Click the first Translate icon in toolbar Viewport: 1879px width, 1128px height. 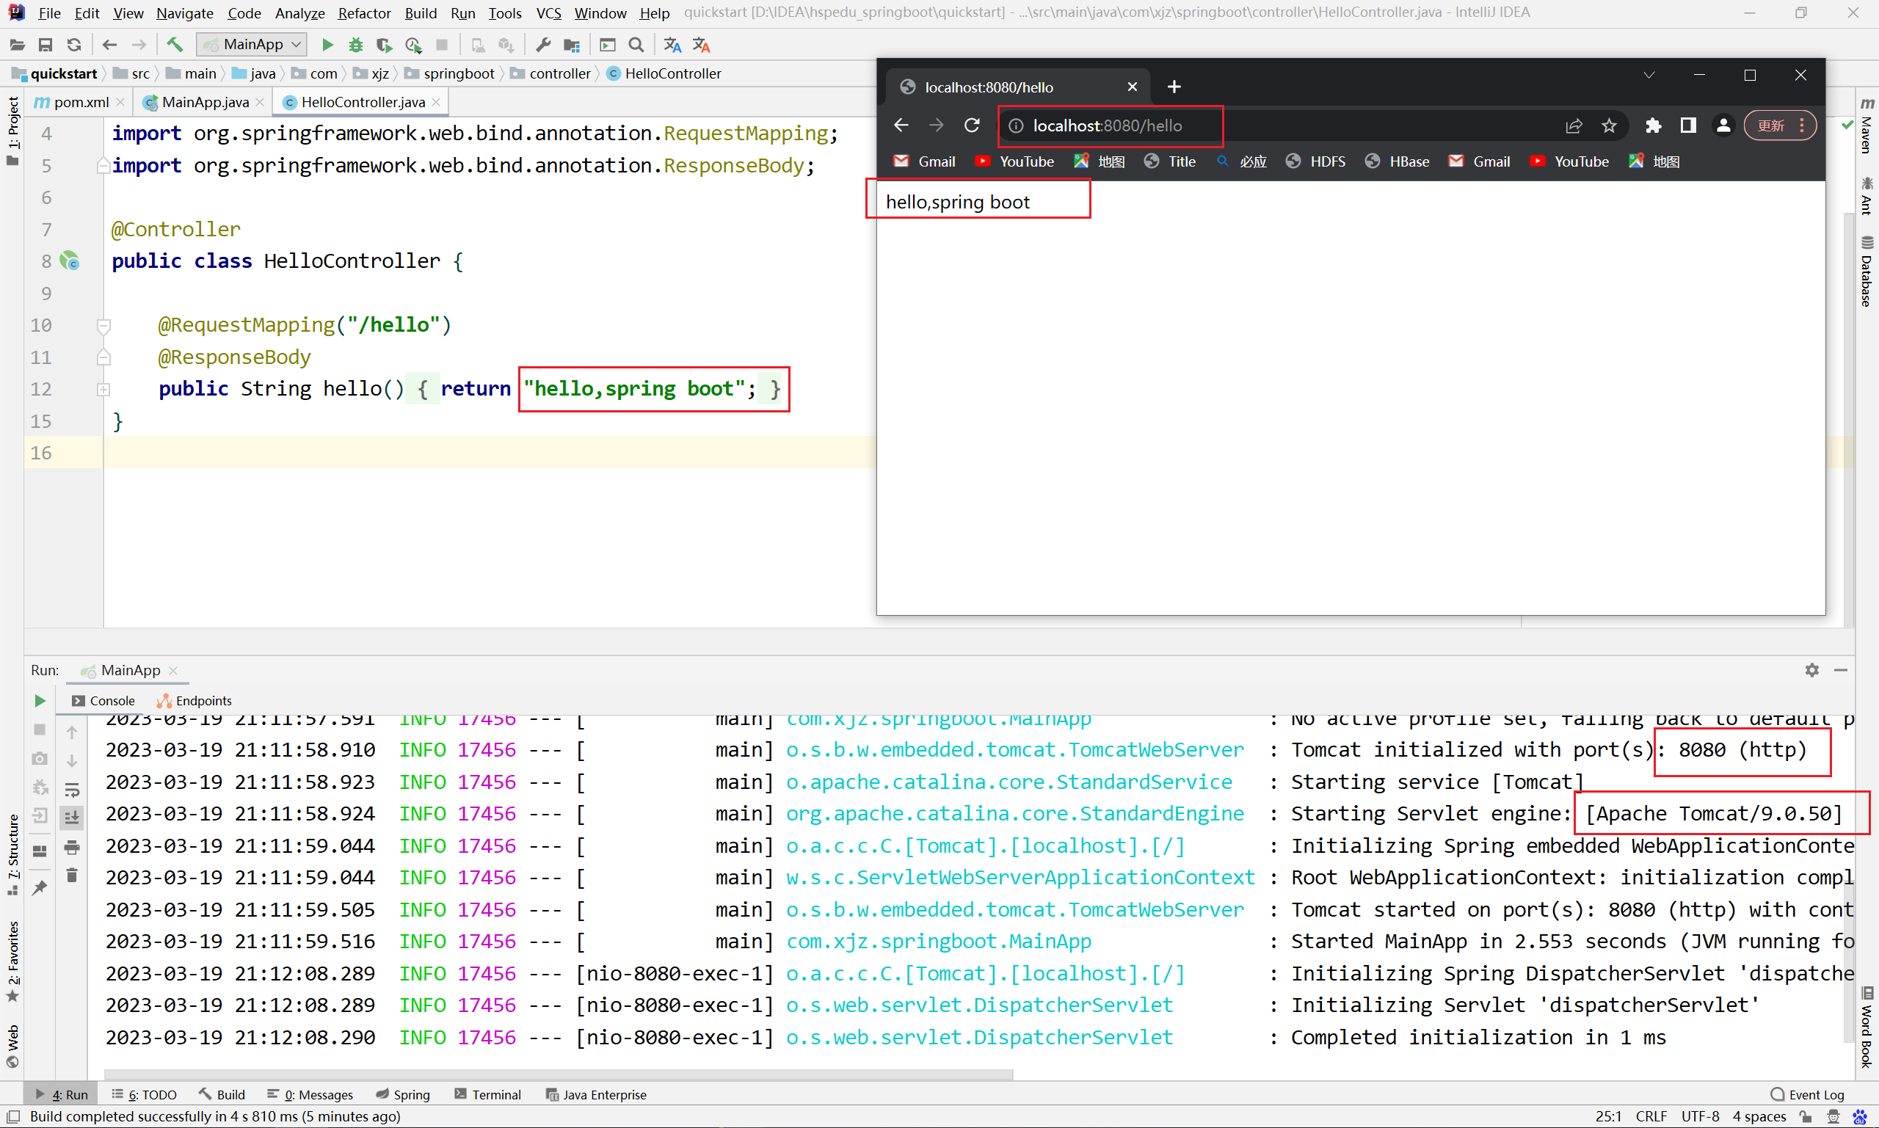(672, 45)
